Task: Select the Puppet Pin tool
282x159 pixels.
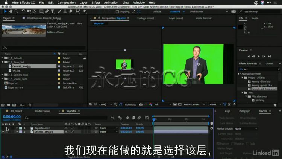Action: click(84, 12)
